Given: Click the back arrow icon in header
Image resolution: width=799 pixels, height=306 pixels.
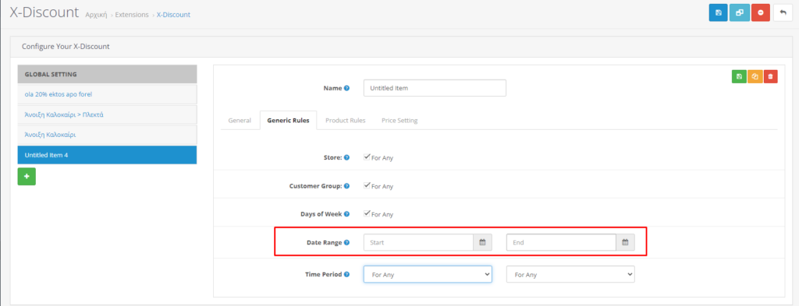Looking at the screenshot, I should click(x=783, y=12).
